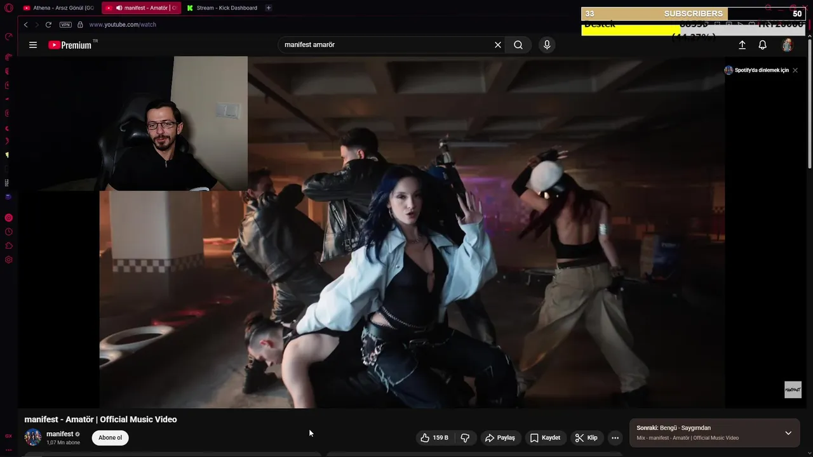Open the manifest channel name link
The width and height of the screenshot is (813, 457).
[x=60, y=434]
